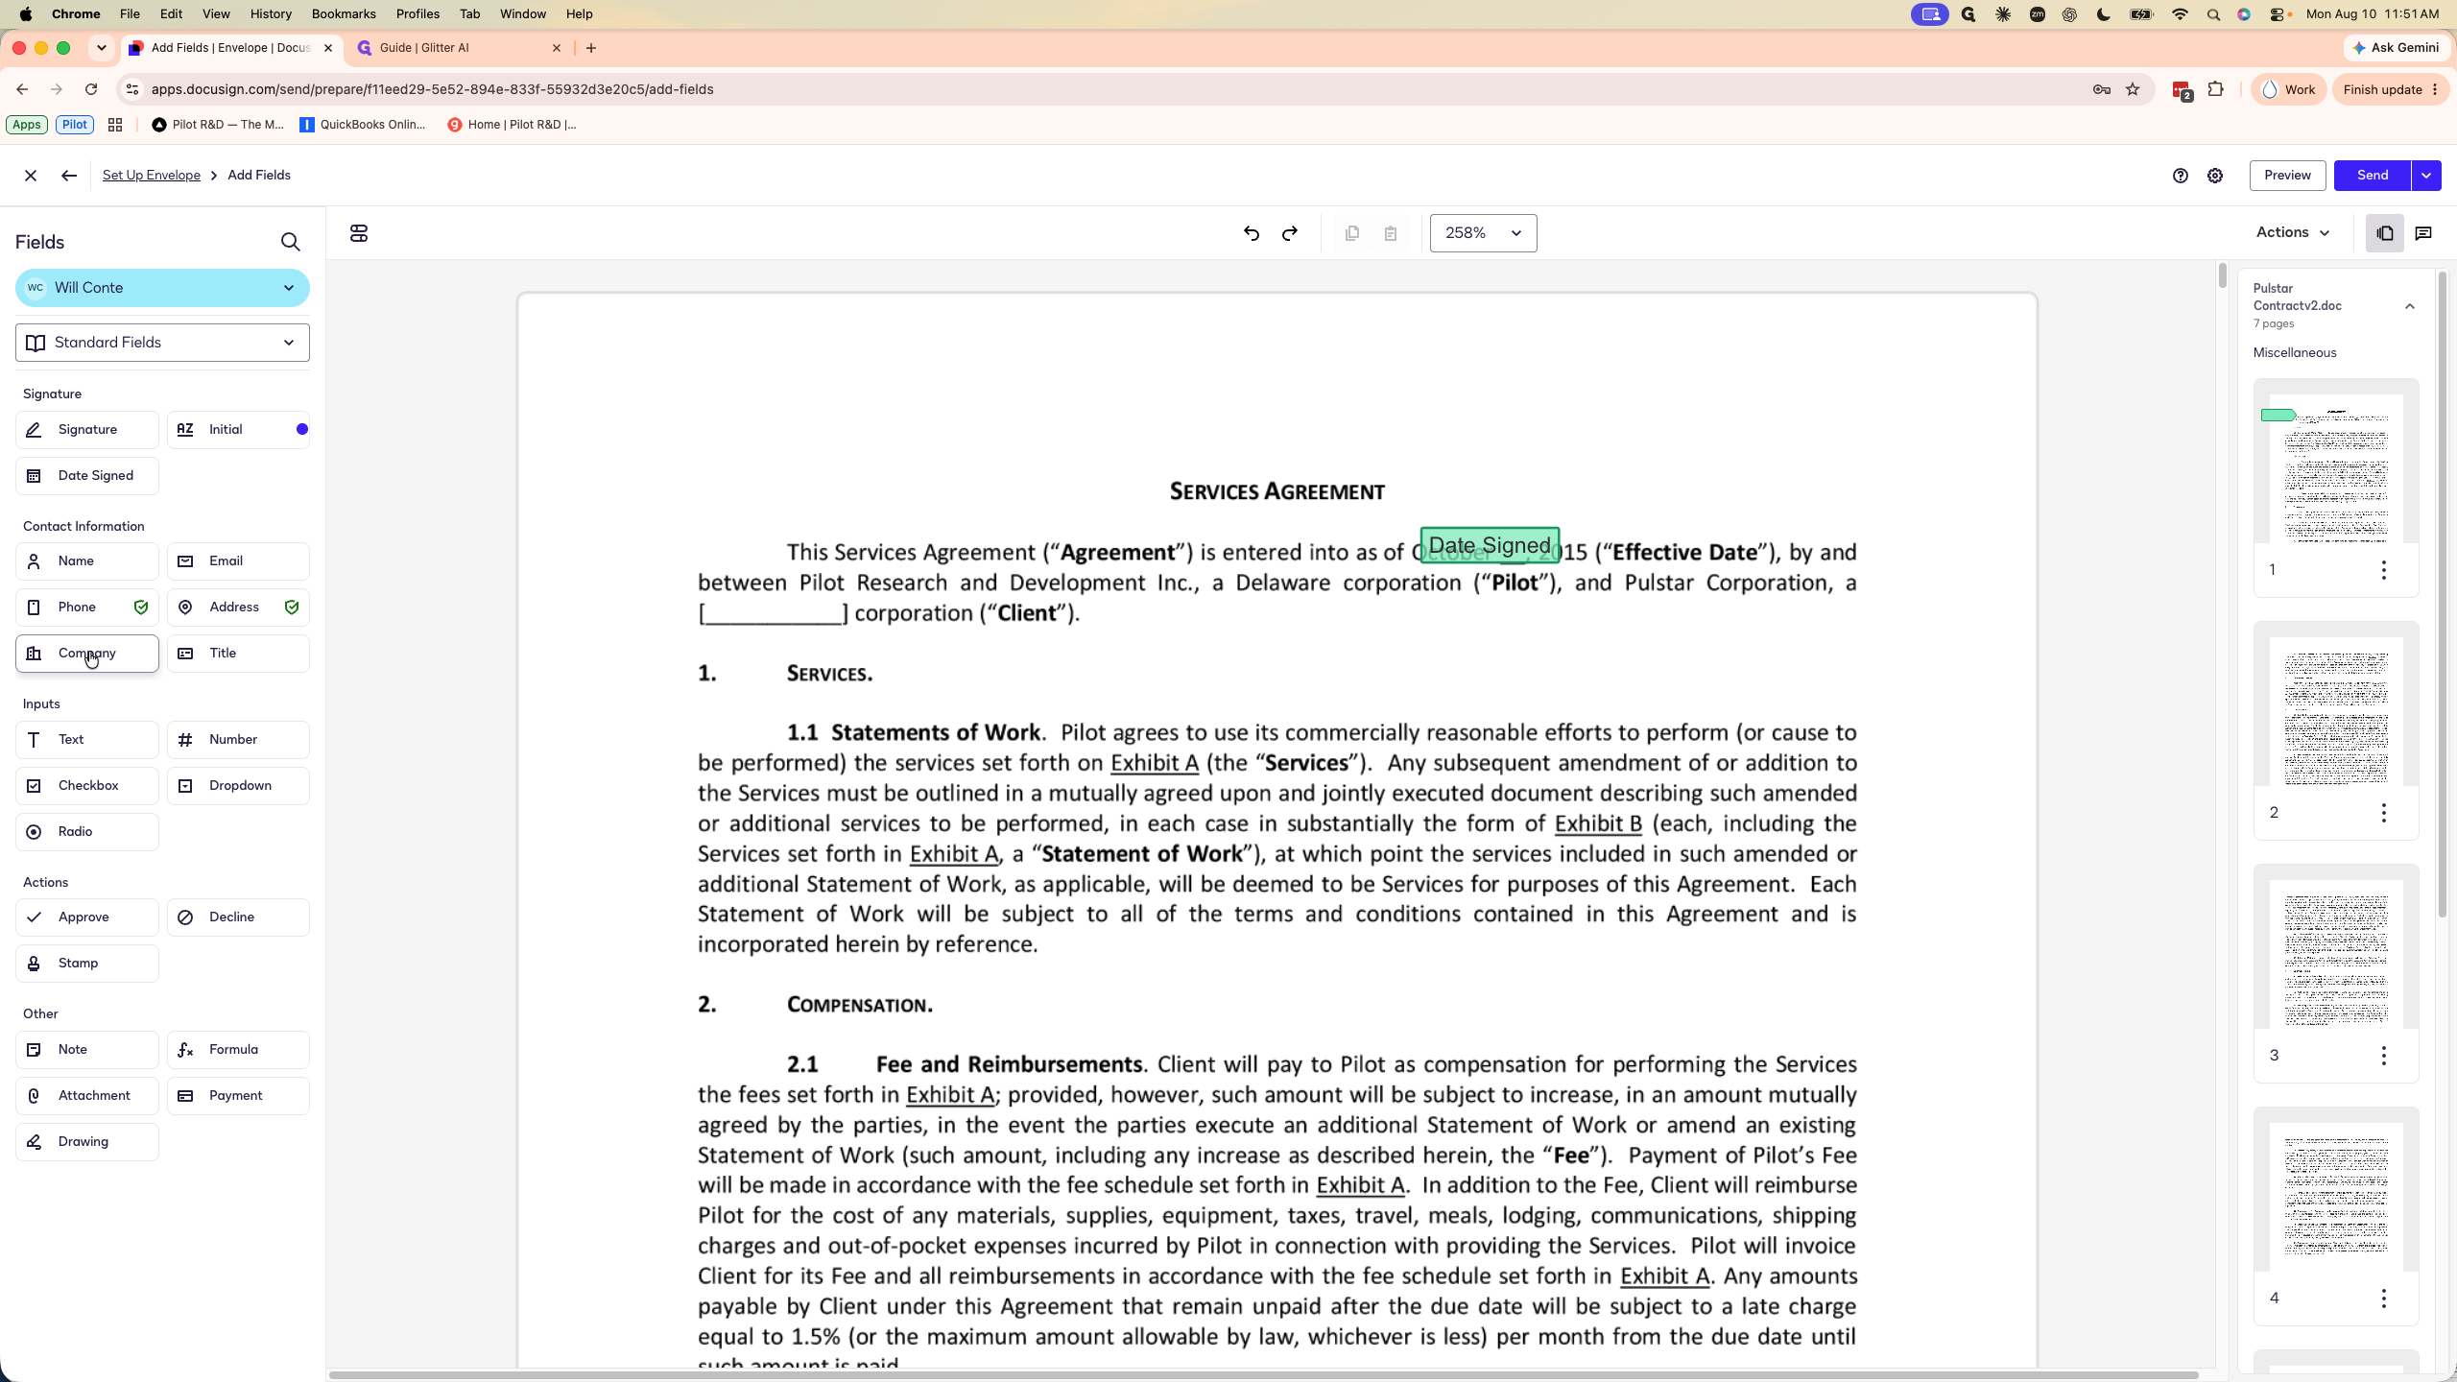Select the Initial field
Viewport: 2457px width, 1382px height.
point(238,430)
